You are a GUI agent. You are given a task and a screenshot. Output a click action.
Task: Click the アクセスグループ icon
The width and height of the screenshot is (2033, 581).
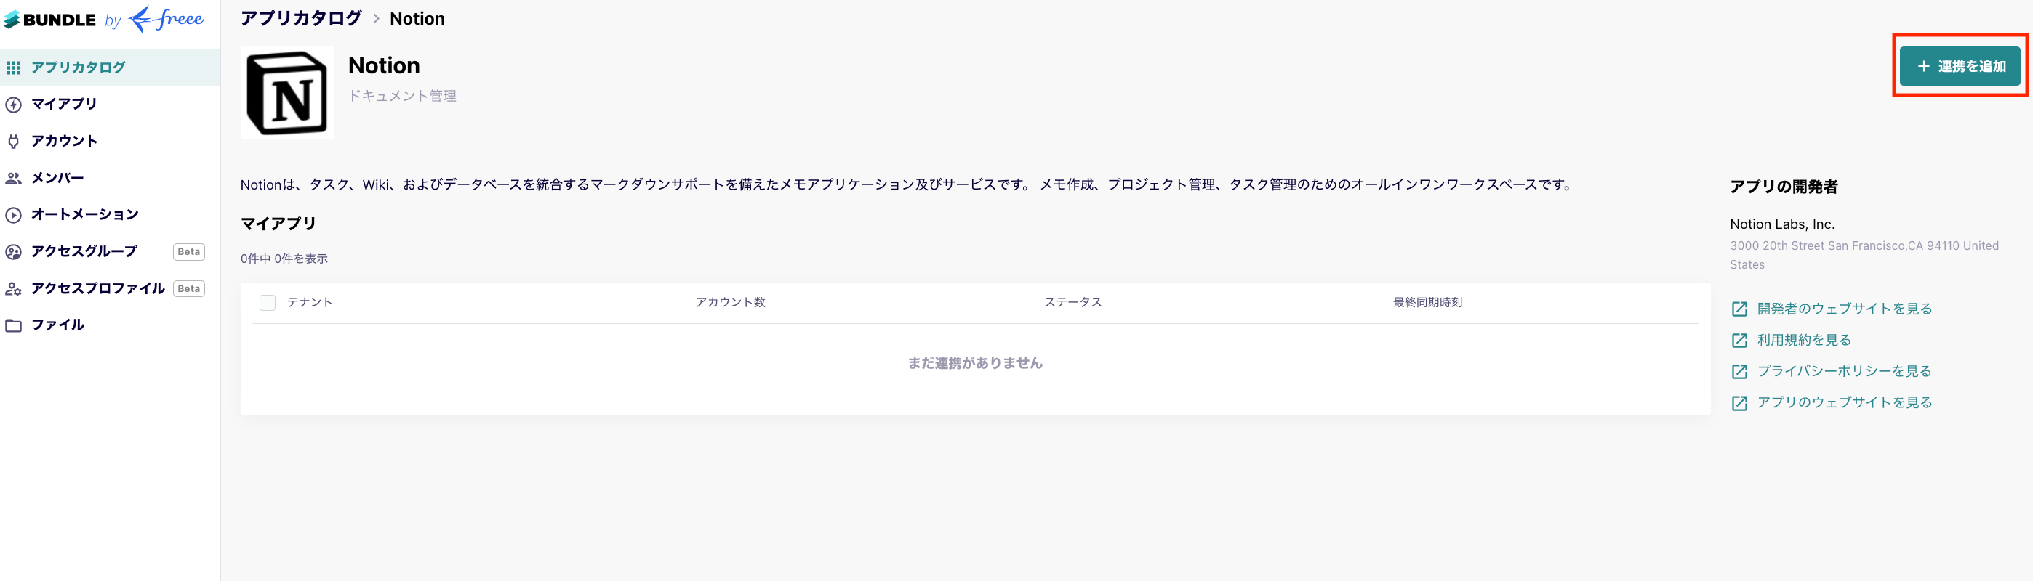(13, 251)
